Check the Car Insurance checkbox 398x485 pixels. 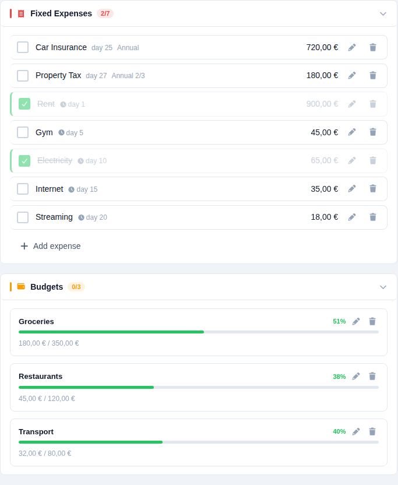23,47
